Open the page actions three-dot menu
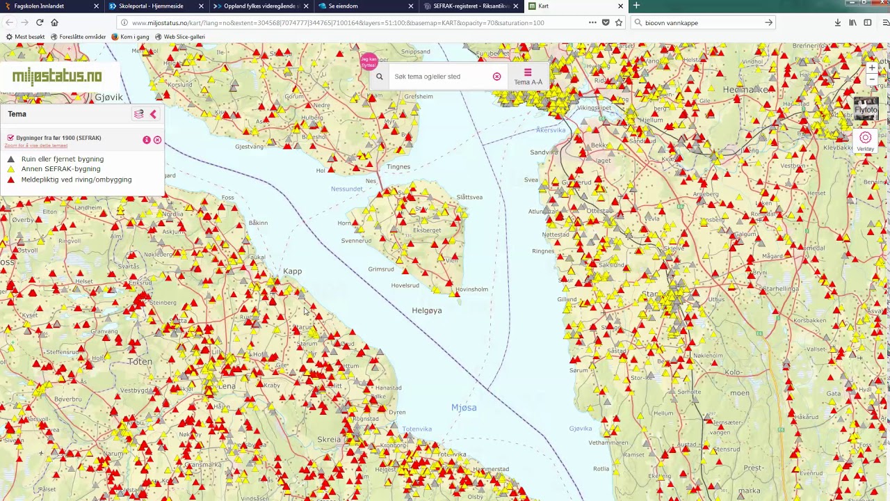This screenshot has height=501, width=890. tap(592, 23)
